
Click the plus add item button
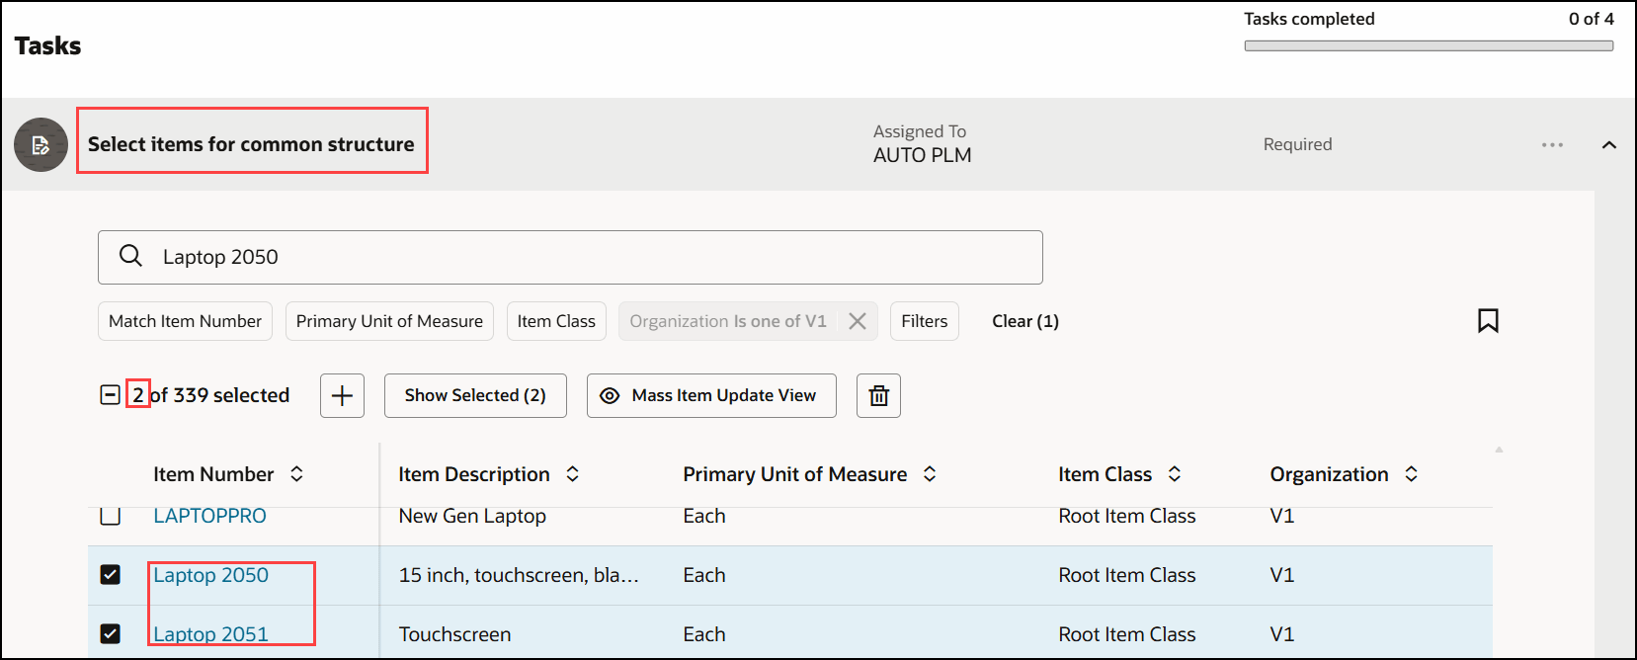point(342,396)
